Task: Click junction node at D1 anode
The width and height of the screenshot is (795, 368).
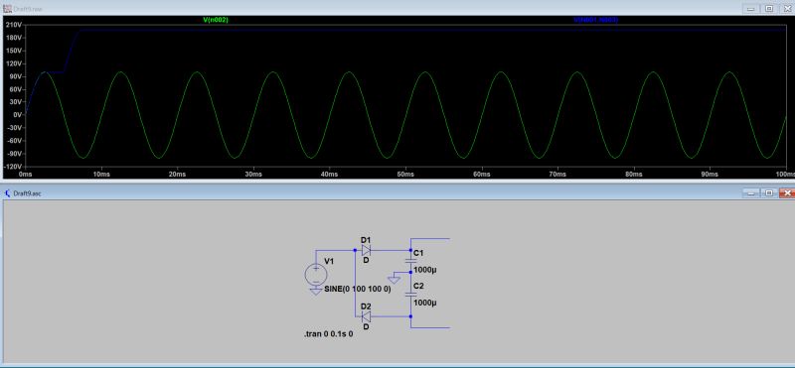Action: tap(355, 250)
